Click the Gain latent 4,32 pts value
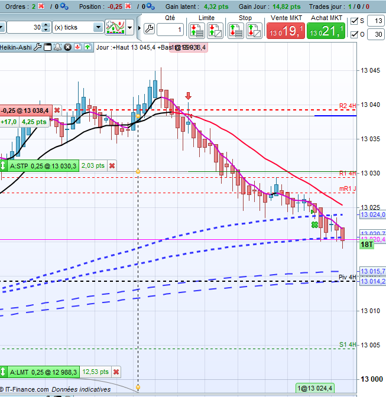This screenshot has height=397, width=386. (216, 6)
